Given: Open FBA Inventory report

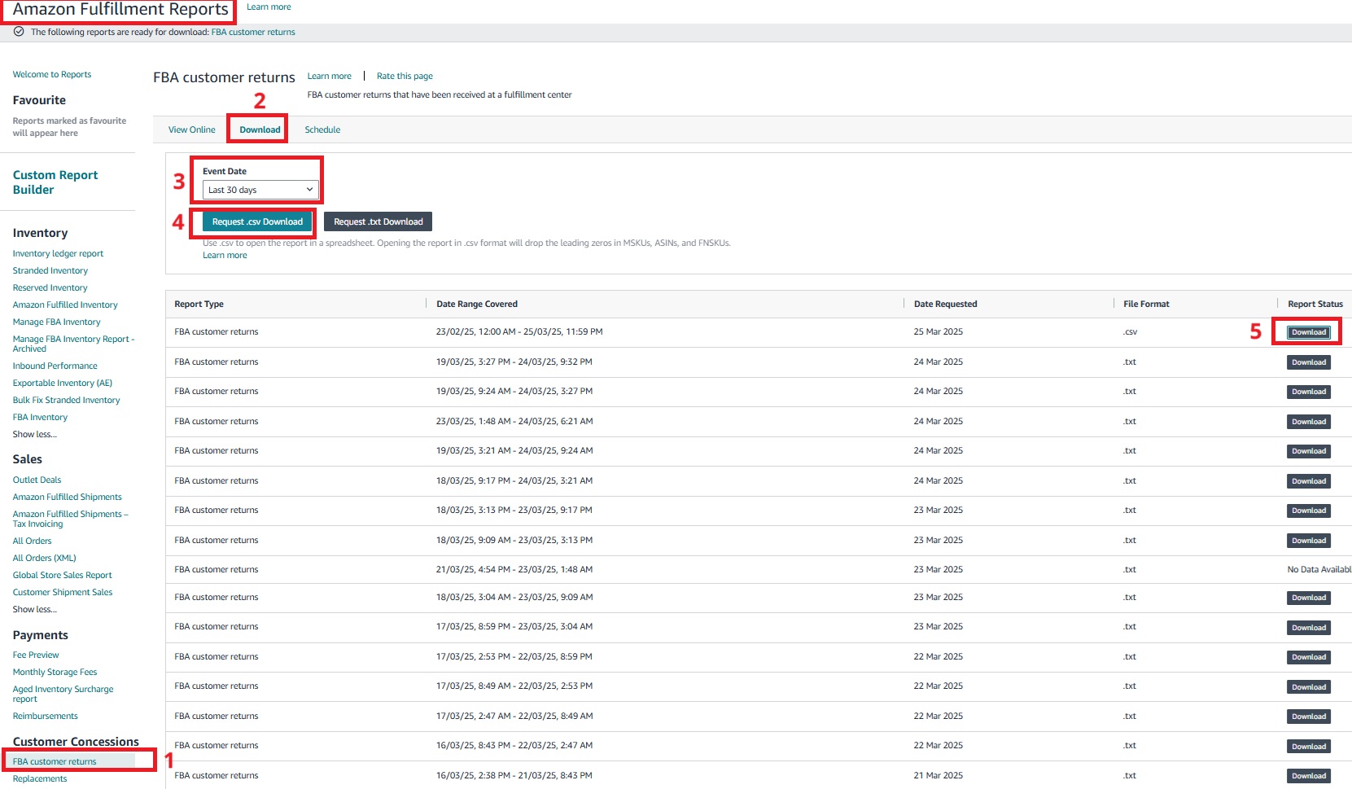Looking at the screenshot, I should click(40, 417).
